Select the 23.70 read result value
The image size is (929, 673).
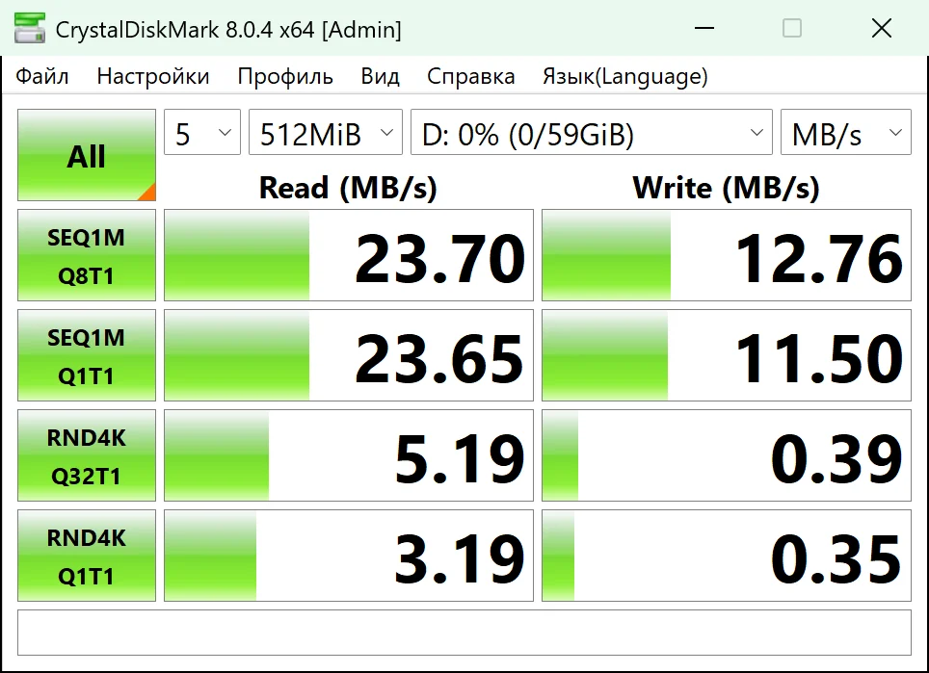tap(349, 255)
